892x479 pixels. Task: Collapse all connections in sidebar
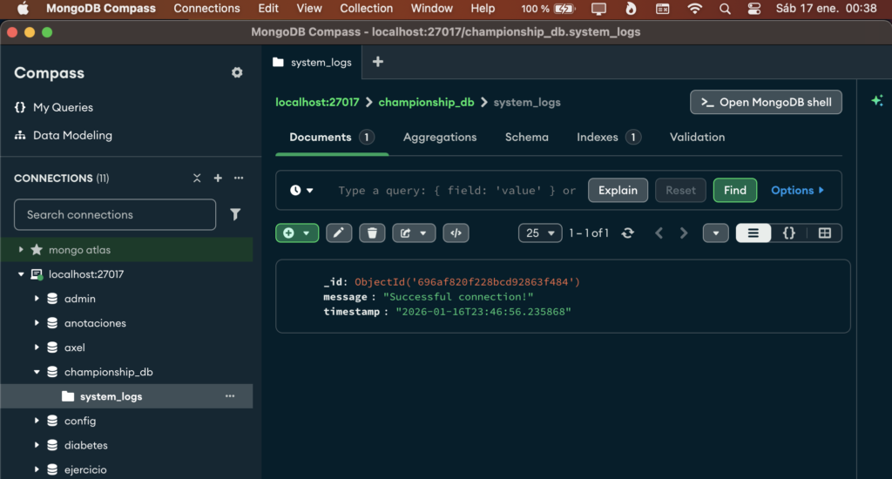197,179
